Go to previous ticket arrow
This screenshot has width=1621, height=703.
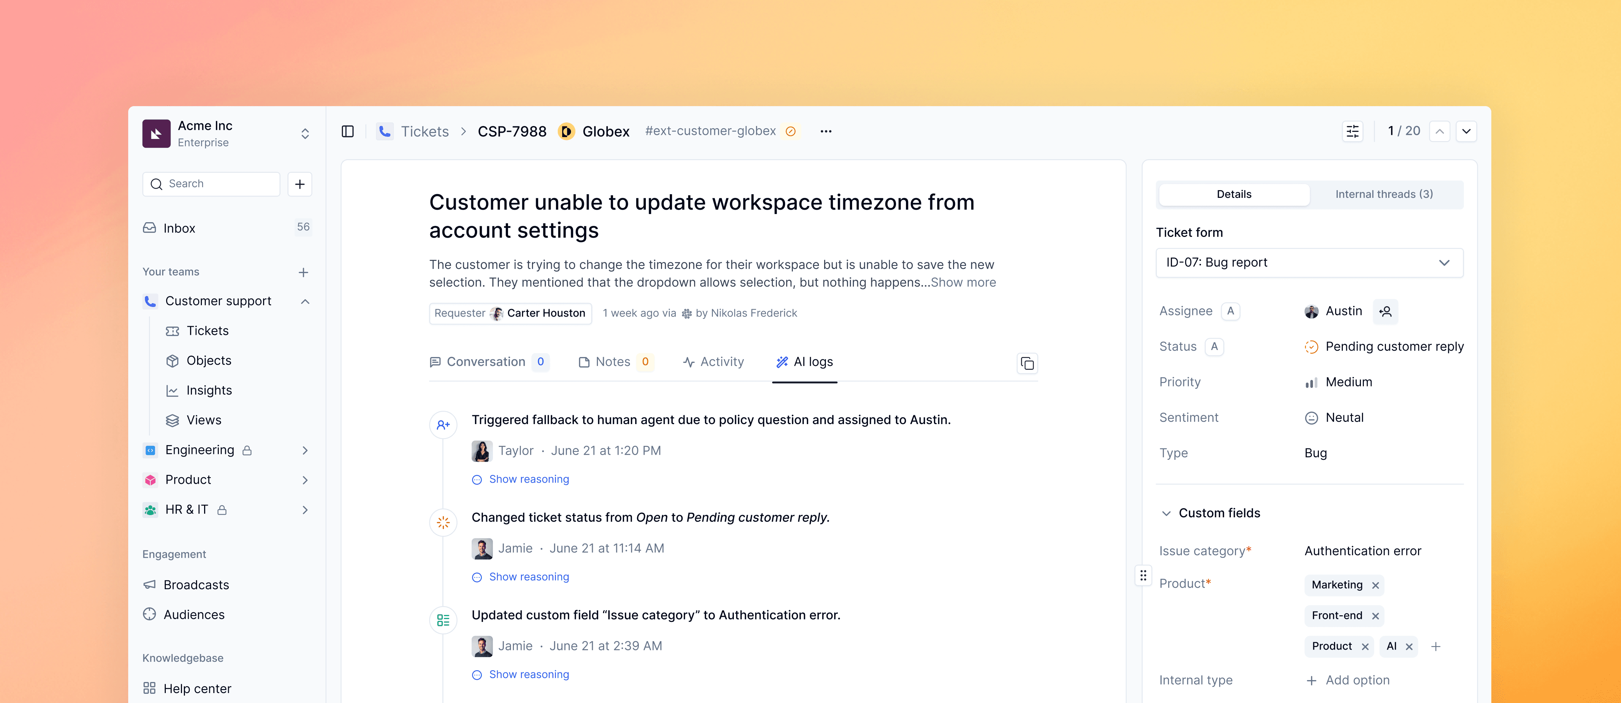pos(1440,131)
